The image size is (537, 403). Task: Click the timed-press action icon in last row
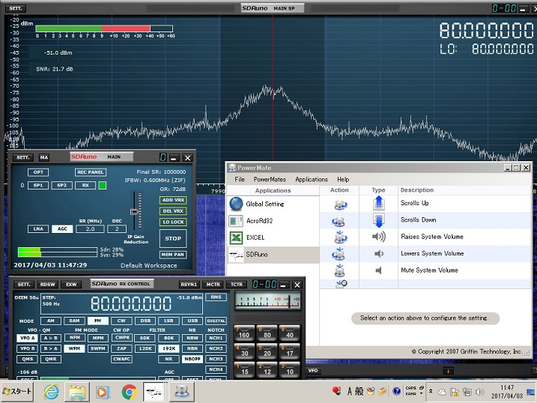point(342,284)
